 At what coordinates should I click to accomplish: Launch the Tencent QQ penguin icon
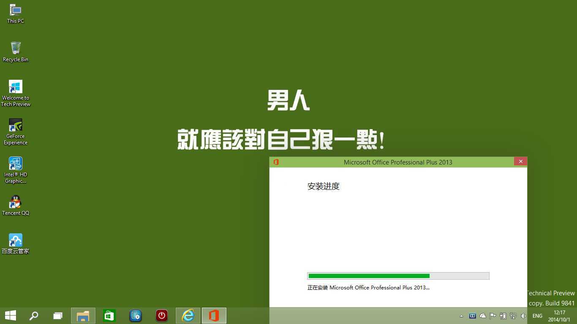16,205
